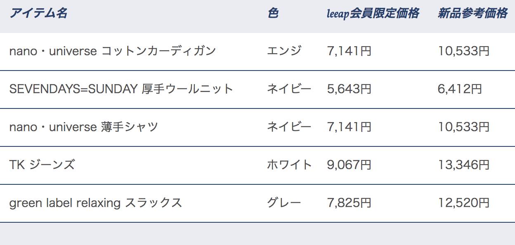
Task: Click the 12,520円 reference price
Action: coord(464,203)
